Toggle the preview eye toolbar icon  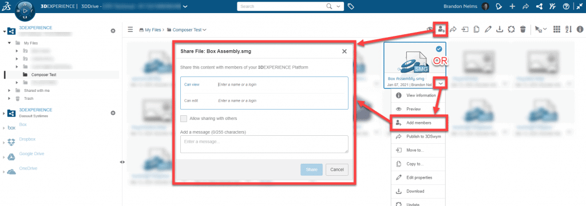[x=430, y=29]
